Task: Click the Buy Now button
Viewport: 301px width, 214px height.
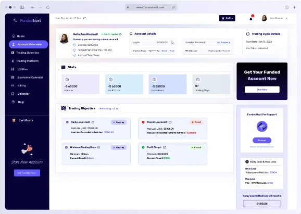Action: click(x=262, y=90)
